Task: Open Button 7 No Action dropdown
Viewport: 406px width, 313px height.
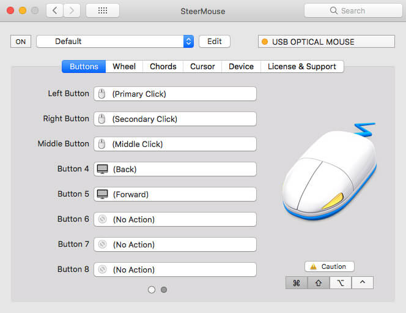Action: 175,244
